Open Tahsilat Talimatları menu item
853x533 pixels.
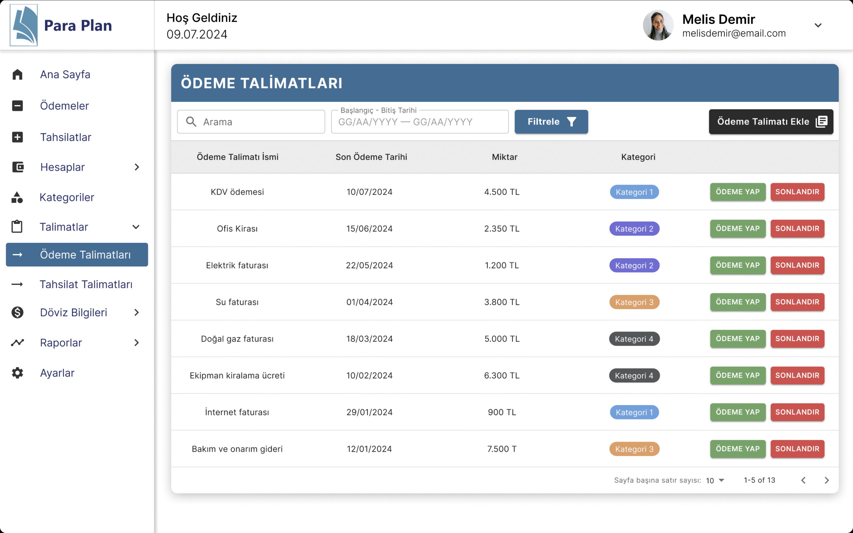pos(86,284)
